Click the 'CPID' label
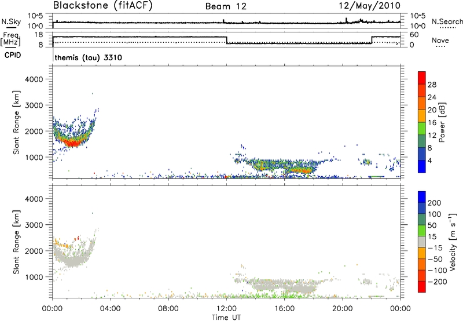The image size is (463, 321). tap(13, 55)
